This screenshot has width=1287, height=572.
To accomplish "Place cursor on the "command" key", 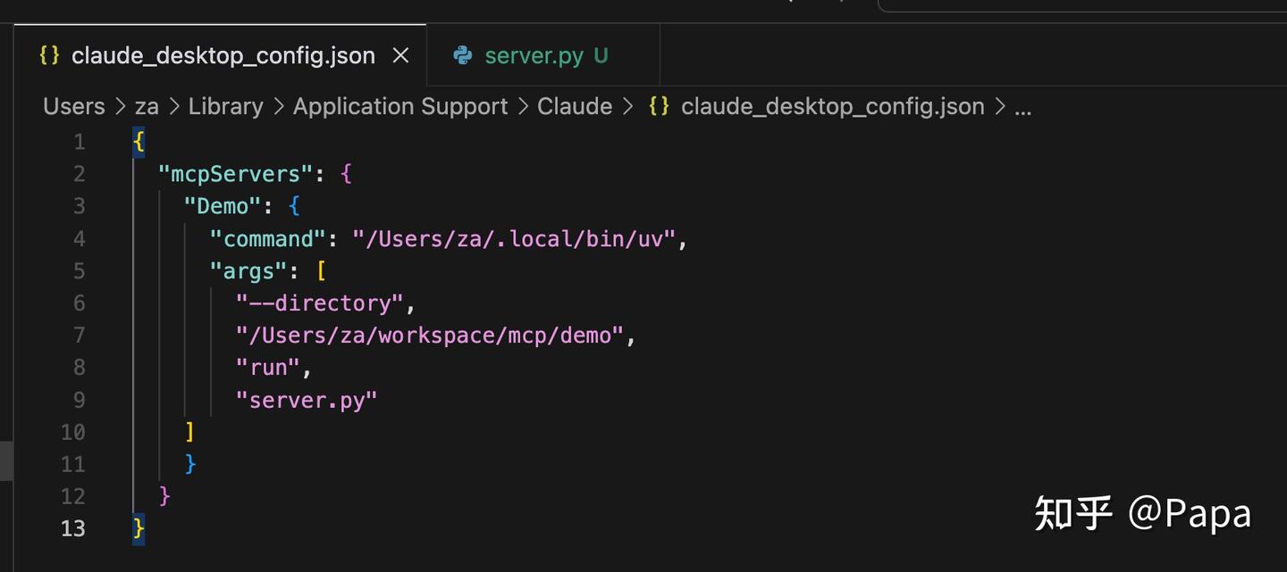I will (268, 238).
